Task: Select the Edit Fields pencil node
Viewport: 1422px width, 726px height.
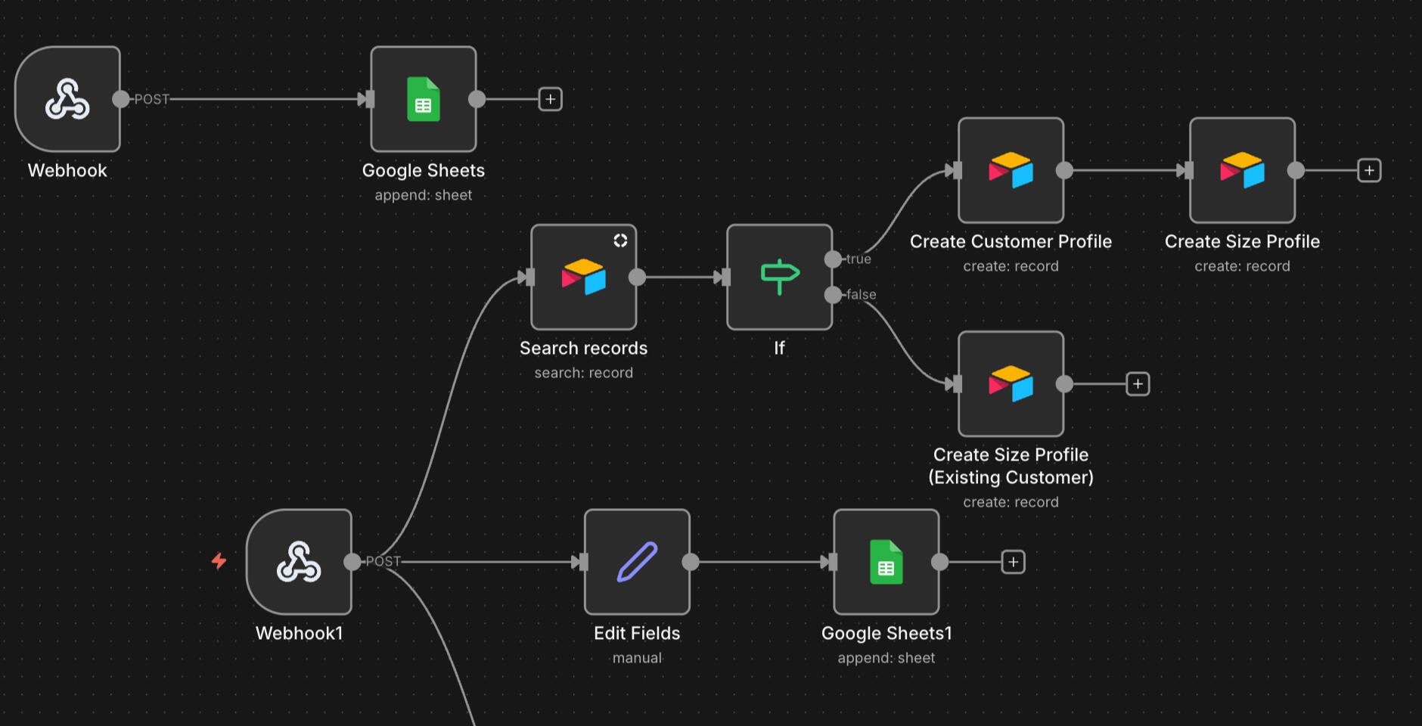Action: click(x=637, y=562)
